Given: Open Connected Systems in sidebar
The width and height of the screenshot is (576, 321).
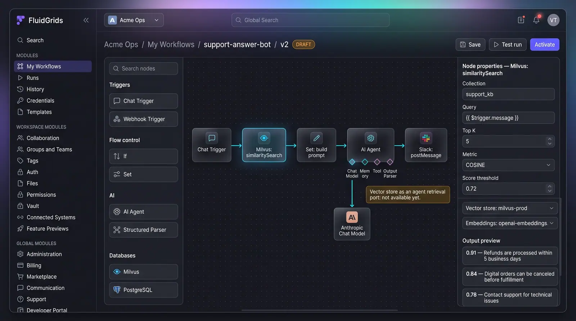Looking at the screenshot, I should 53,217.
